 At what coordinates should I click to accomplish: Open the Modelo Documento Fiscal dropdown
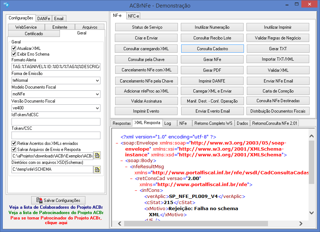tap(98, 94)
